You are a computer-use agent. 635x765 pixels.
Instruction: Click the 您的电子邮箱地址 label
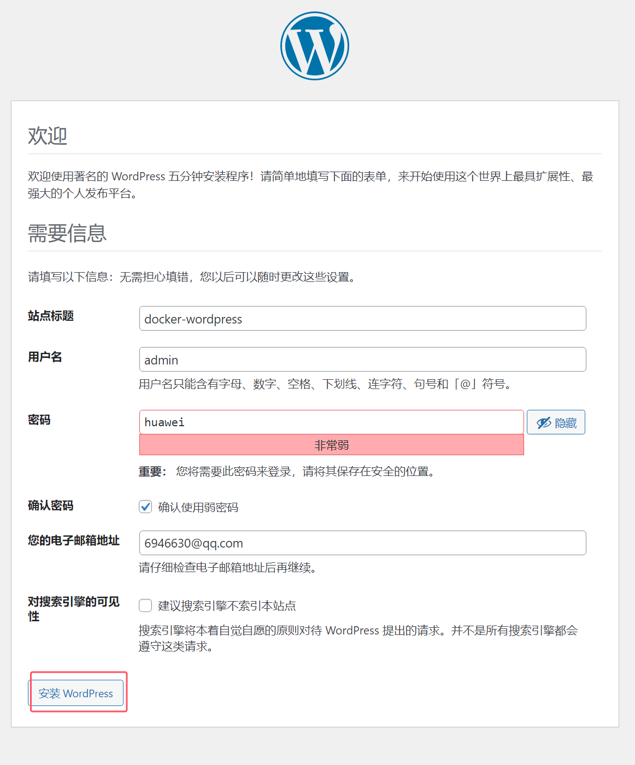pyautogui.click(x=74, y=540)
